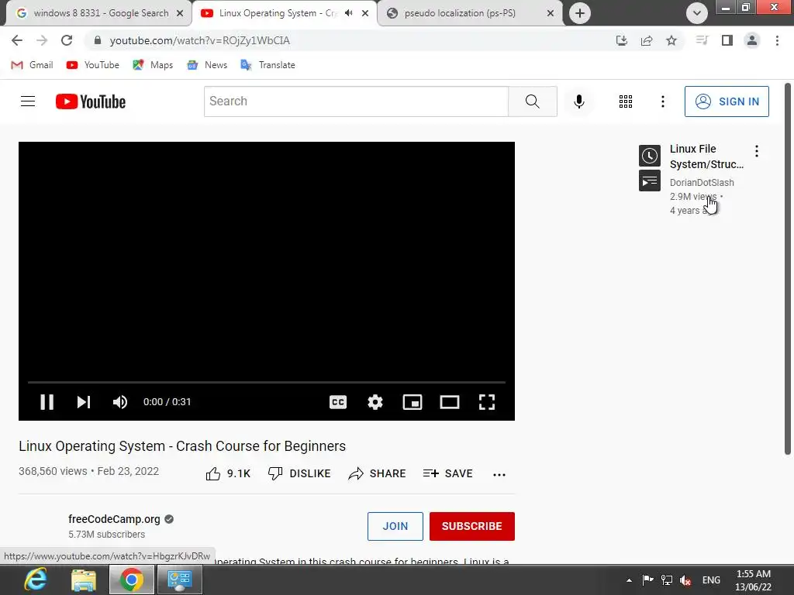Subscribe to freeCodeCamp.org
The width and height of the screenshot is (794, 595).
(x=472, y=526)
